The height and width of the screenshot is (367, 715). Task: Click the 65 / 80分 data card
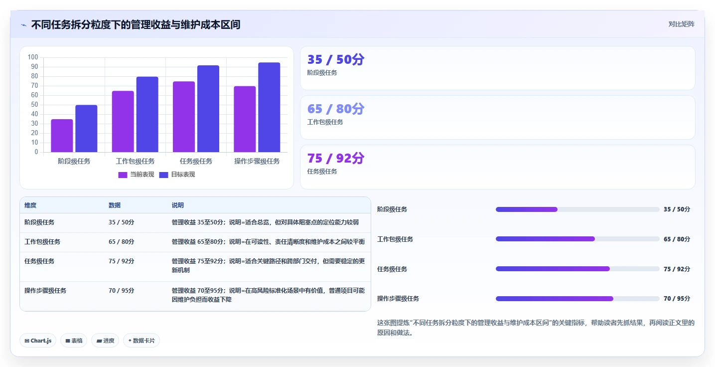point(497,117)
